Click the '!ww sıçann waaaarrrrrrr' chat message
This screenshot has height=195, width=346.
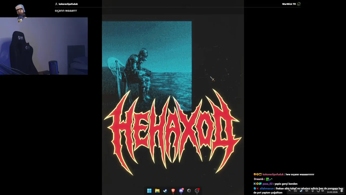(300, 174)
